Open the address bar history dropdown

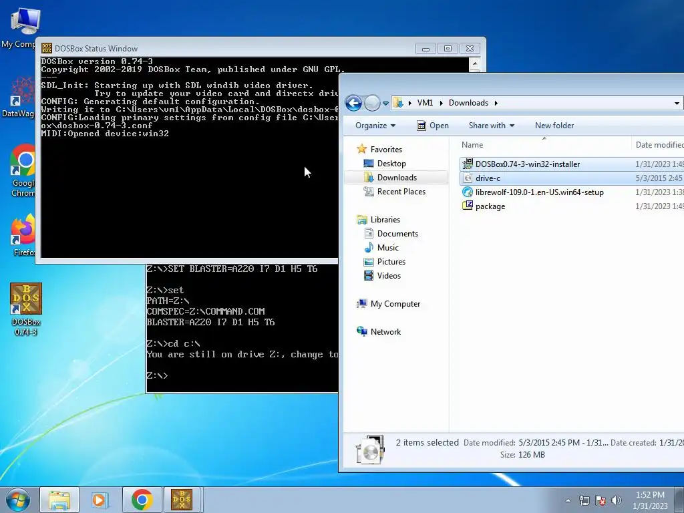click(x=677, y=104)
